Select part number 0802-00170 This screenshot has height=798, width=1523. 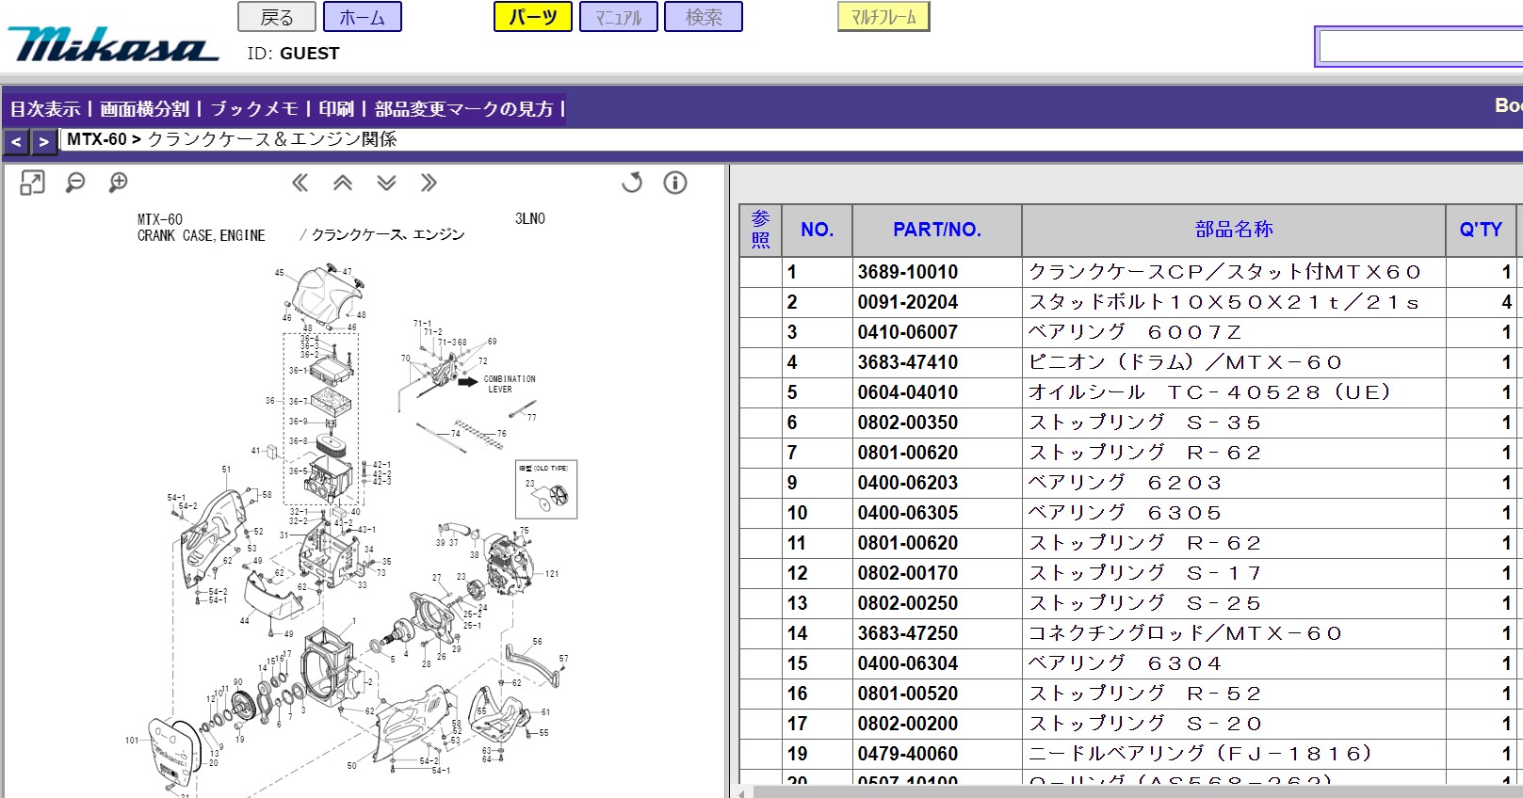click(x=908, y=573)
